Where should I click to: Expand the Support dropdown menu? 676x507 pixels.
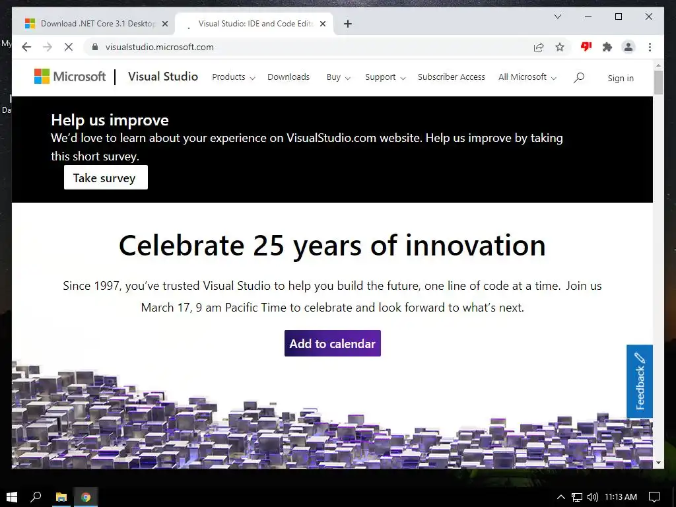385,77
